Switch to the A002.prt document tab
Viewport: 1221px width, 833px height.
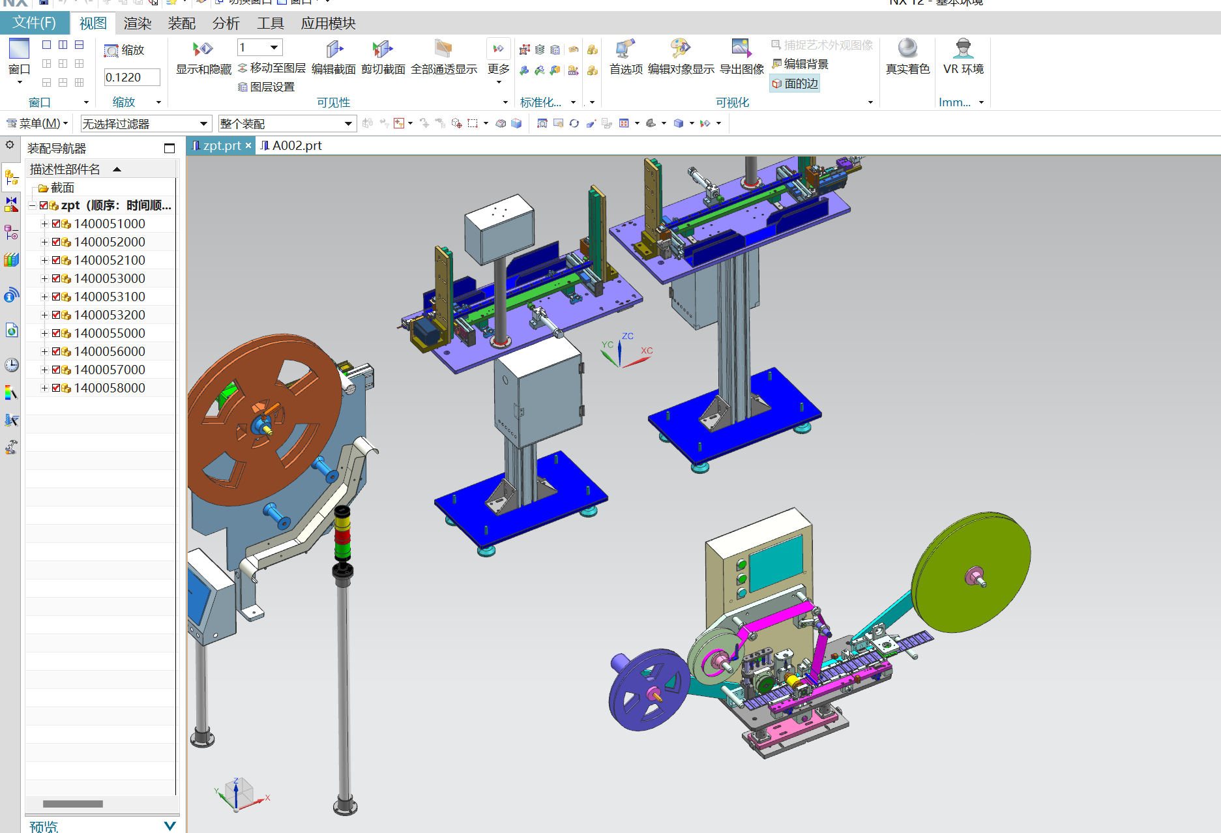click(x=291, y=146)
